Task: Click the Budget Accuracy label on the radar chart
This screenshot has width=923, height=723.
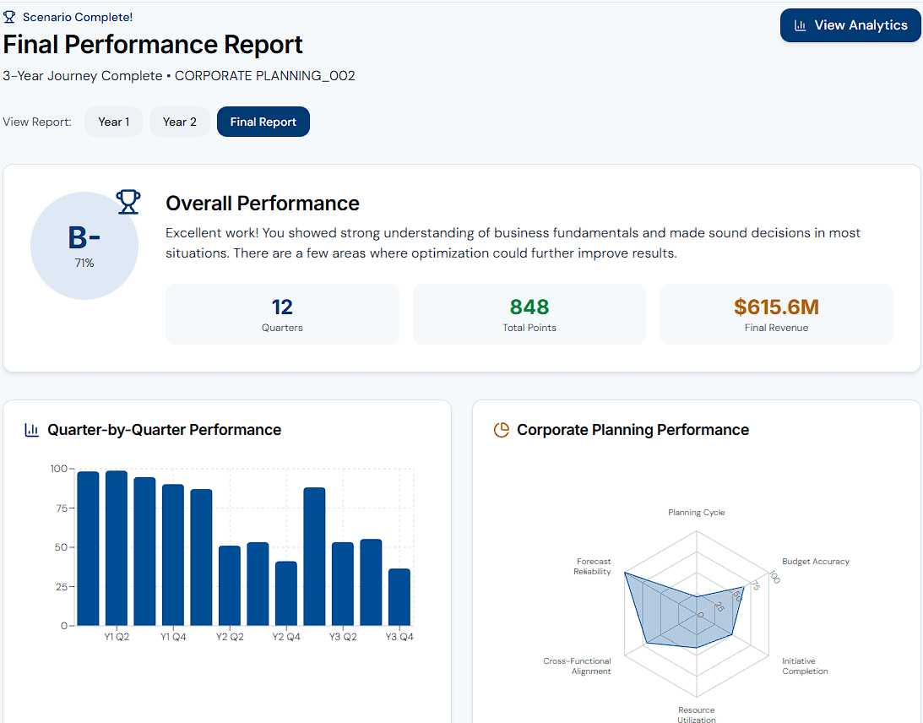Action: [815, 561]
